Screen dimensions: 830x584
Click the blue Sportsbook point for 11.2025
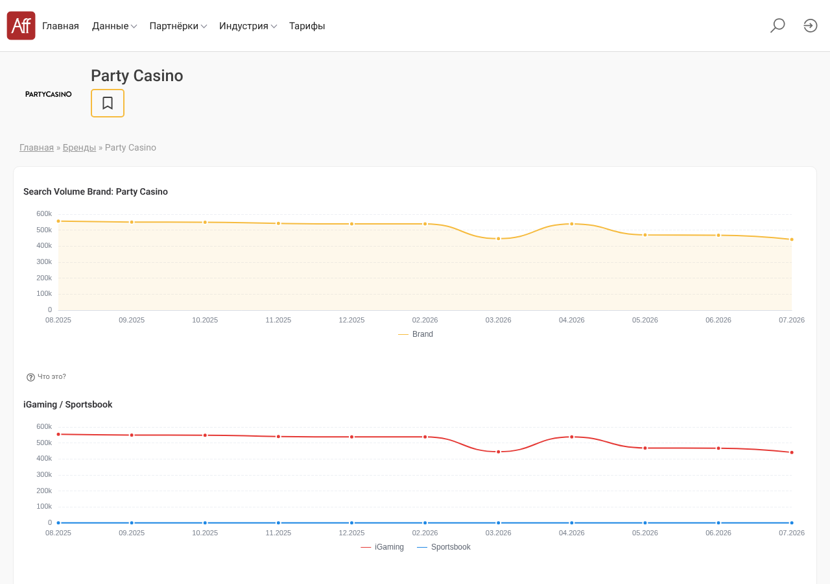278,522
